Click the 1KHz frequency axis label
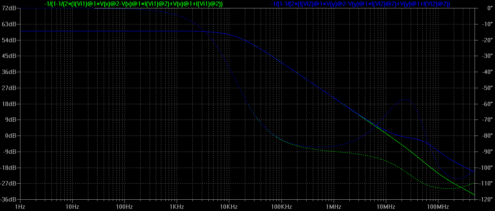The width and height of the screenshot is (495, 211). point(177,207)
